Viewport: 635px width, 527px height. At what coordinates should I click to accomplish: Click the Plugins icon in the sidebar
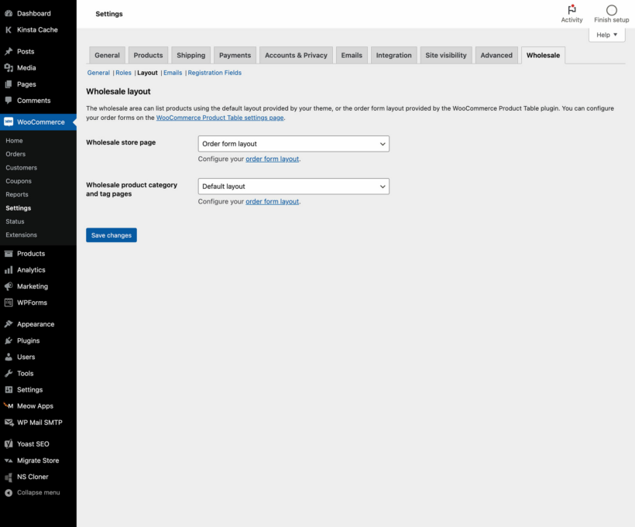pyautogui.click(x=9, y=340)
